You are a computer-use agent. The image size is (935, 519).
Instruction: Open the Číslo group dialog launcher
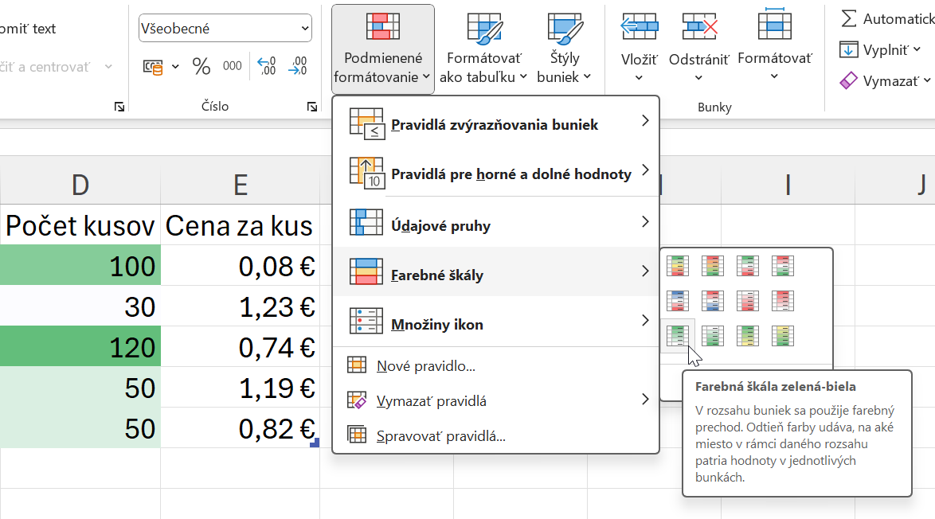click(x=312, y=107)
